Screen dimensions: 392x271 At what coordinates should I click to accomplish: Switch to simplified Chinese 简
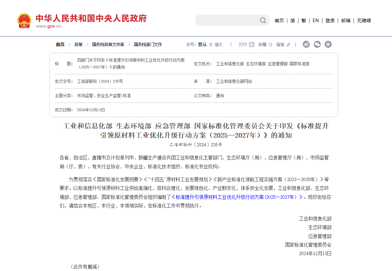click(x=293, y=21)
